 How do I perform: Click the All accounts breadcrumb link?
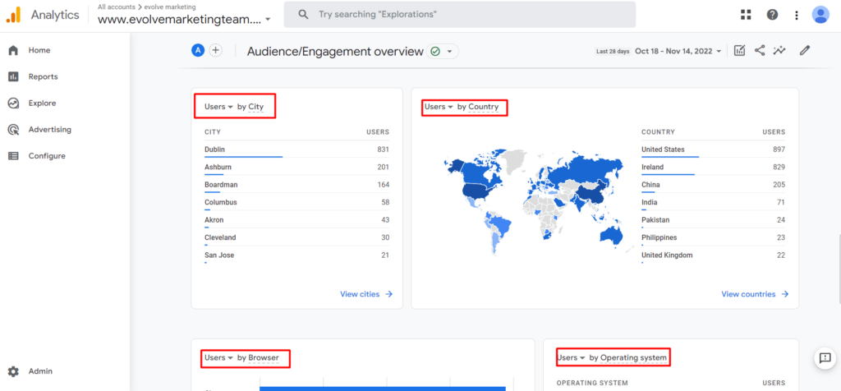[117, 7]
